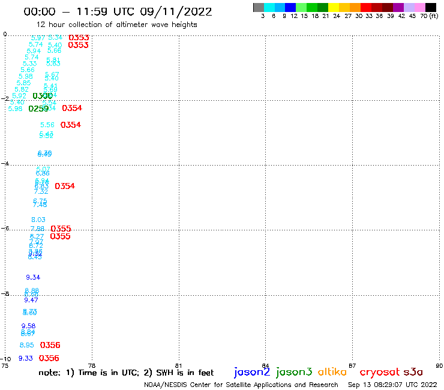Screen dimensions: 444x390
Task: Click wave height value 5.85
Action: coord(23,83)
